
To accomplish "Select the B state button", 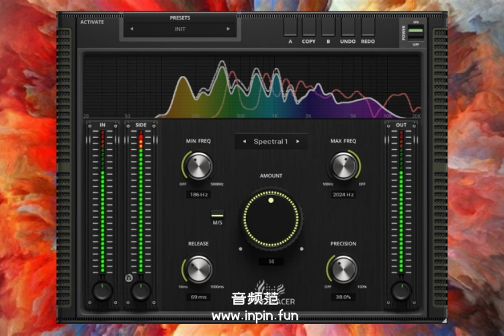I will pyautogui.click(x=328, y=29).
